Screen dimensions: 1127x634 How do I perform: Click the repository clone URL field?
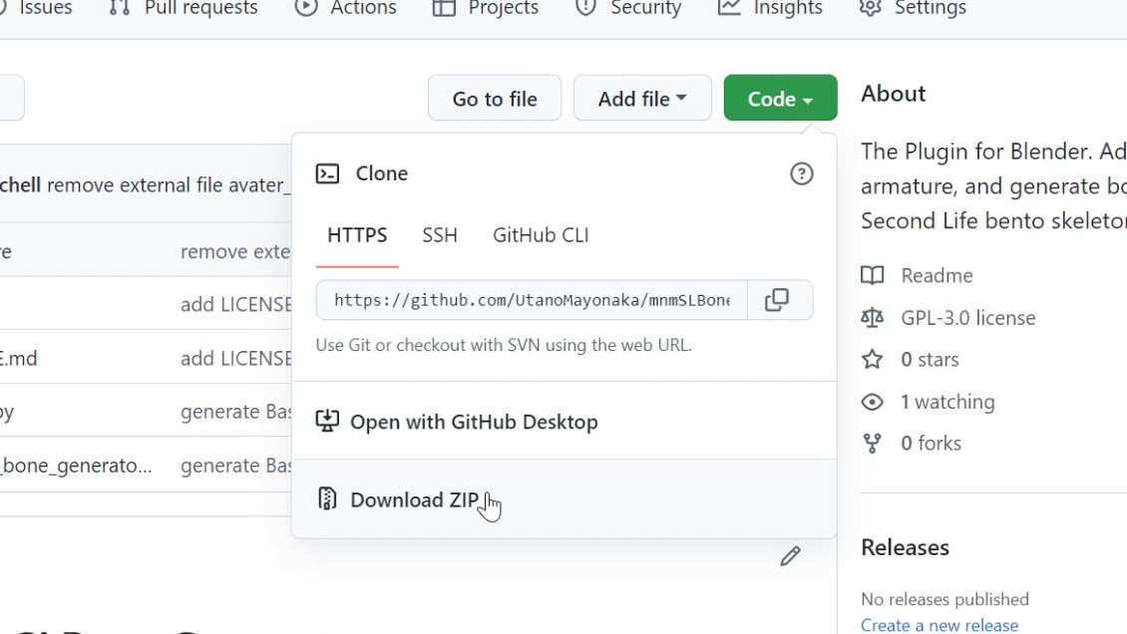click(532, 300)
